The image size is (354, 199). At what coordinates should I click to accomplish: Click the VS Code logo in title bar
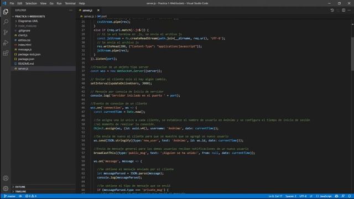point(4,3)
